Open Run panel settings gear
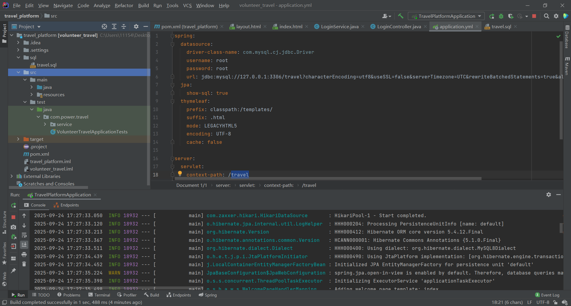Viewport: 571px width, 306px height. pos(549,195)
